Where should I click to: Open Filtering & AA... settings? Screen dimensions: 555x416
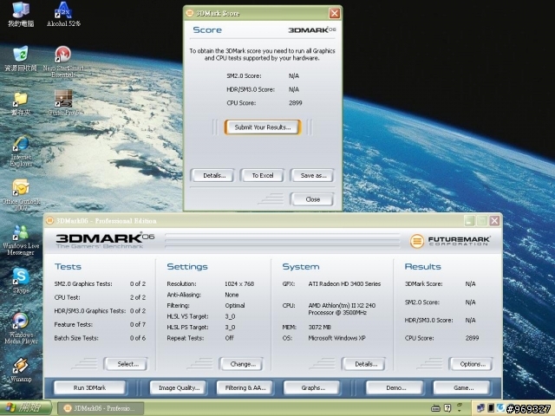(245, 387)
